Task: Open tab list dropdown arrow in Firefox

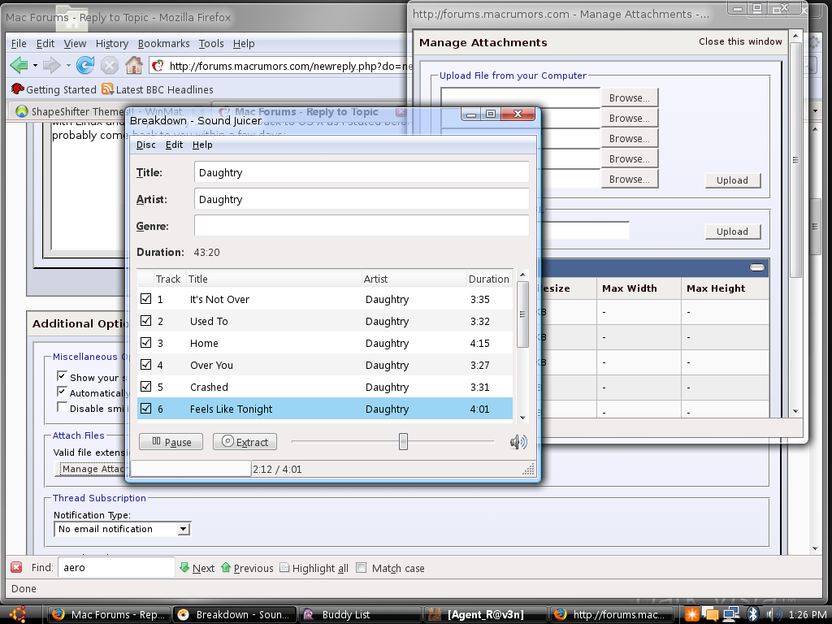Action: [816, 110]
